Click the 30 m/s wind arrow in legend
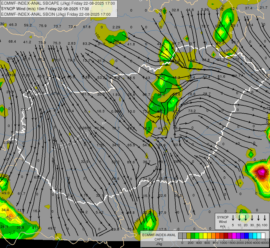The width and height of the screenshot is (270, 248). [x=252, y=218]
